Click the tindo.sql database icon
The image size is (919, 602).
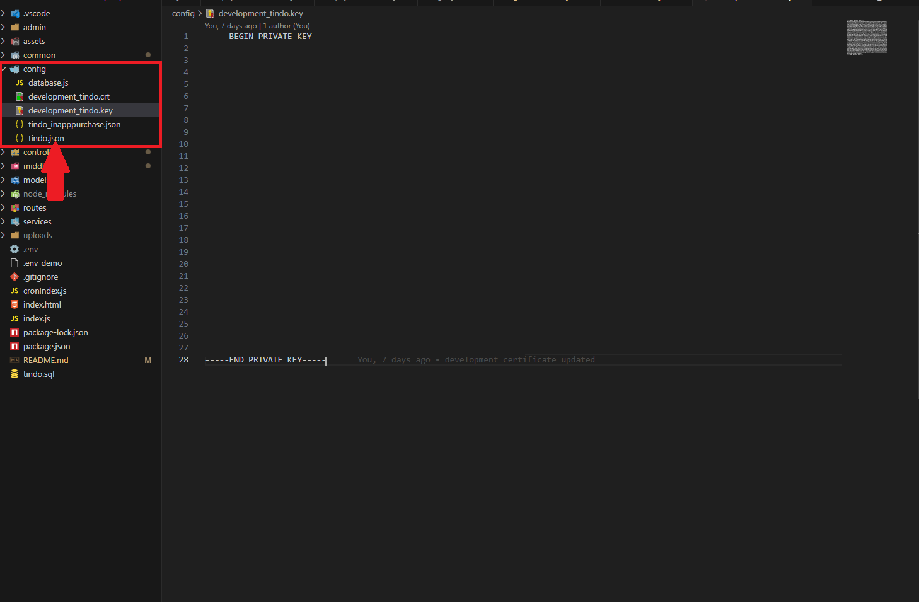click(14, 374)
